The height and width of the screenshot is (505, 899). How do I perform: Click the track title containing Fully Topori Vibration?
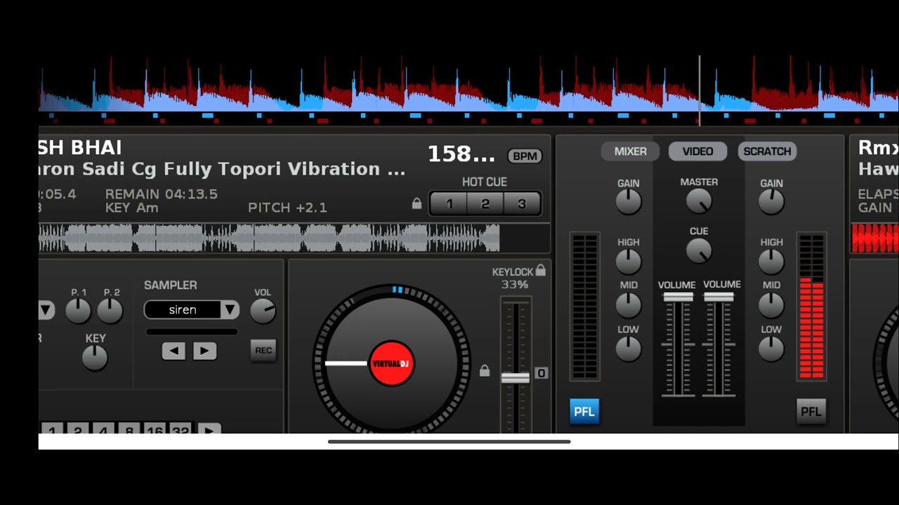tap(222, 169)
